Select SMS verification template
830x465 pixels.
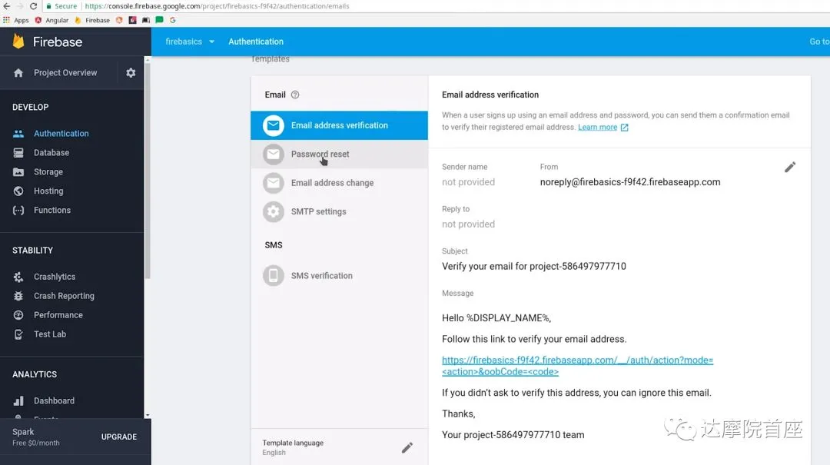click(340, 275)
